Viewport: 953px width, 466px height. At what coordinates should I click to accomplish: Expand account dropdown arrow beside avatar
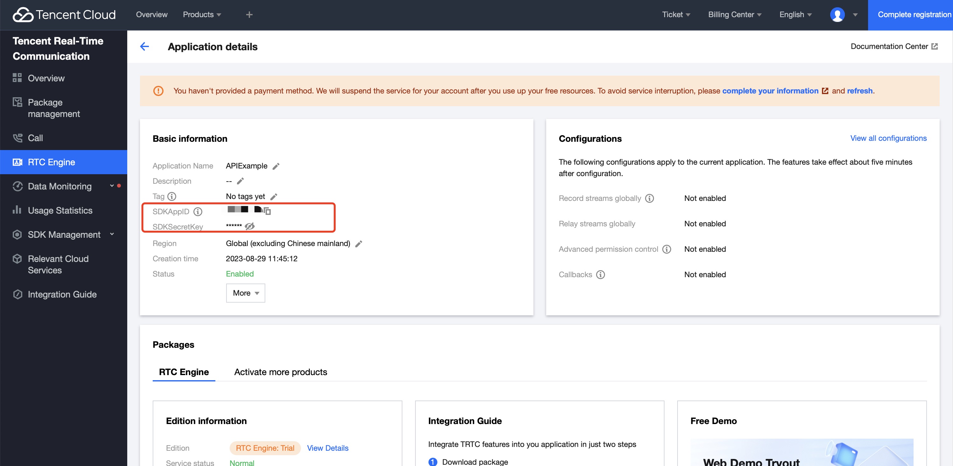(x=855, y=15)
